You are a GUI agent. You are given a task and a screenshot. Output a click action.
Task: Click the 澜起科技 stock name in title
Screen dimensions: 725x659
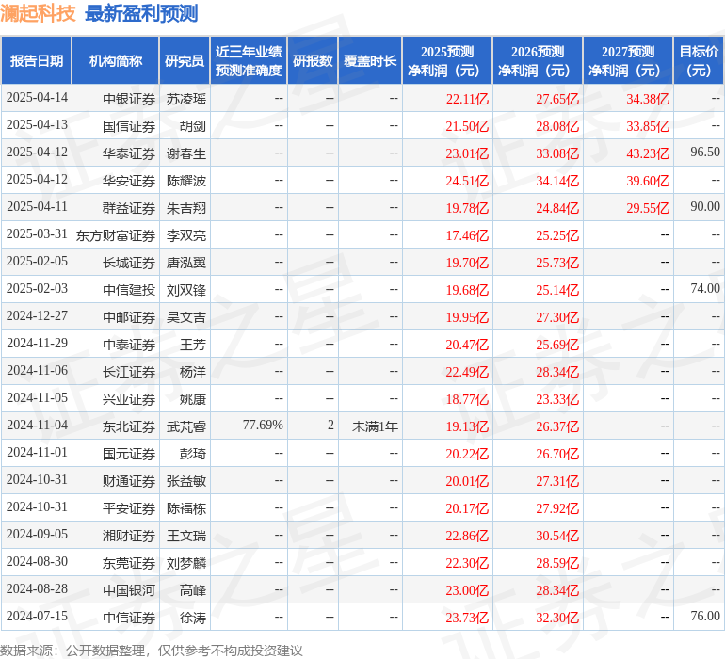click(x=38, y=13)
